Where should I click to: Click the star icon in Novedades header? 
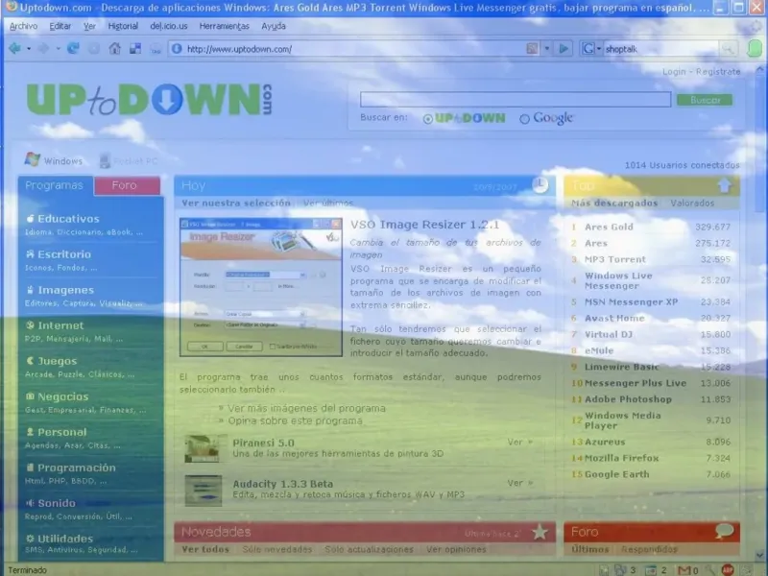coord(540,532)
